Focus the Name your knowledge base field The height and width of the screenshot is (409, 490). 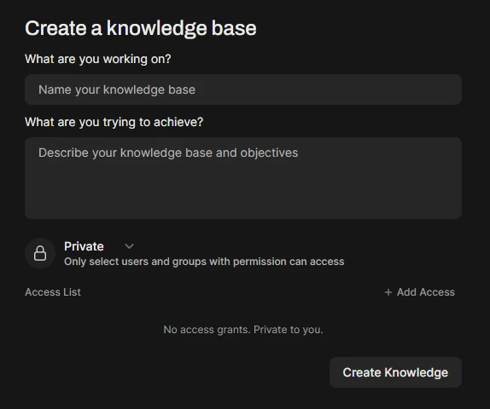[x=243, y=89]
